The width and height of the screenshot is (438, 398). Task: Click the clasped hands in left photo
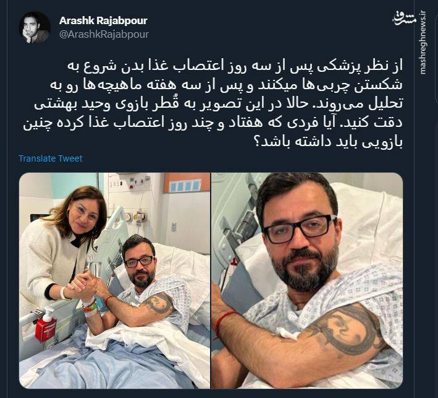[85, 285]
